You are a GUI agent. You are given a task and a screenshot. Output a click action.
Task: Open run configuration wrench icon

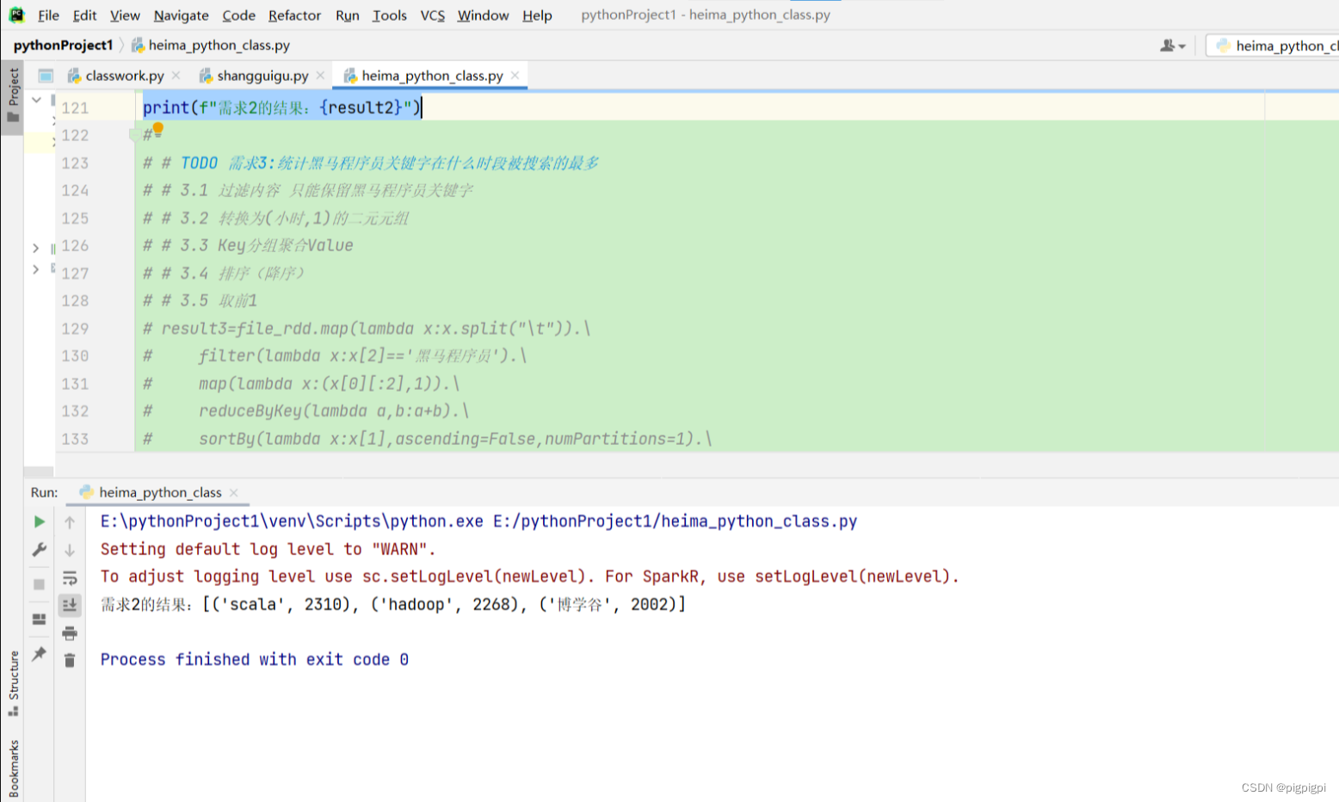[x=39, y=549]
